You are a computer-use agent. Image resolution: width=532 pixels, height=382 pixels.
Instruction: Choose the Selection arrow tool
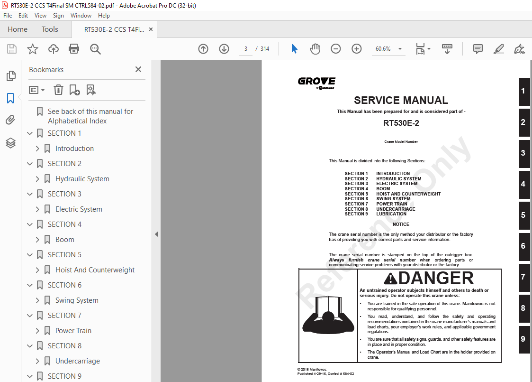point(294,49)
